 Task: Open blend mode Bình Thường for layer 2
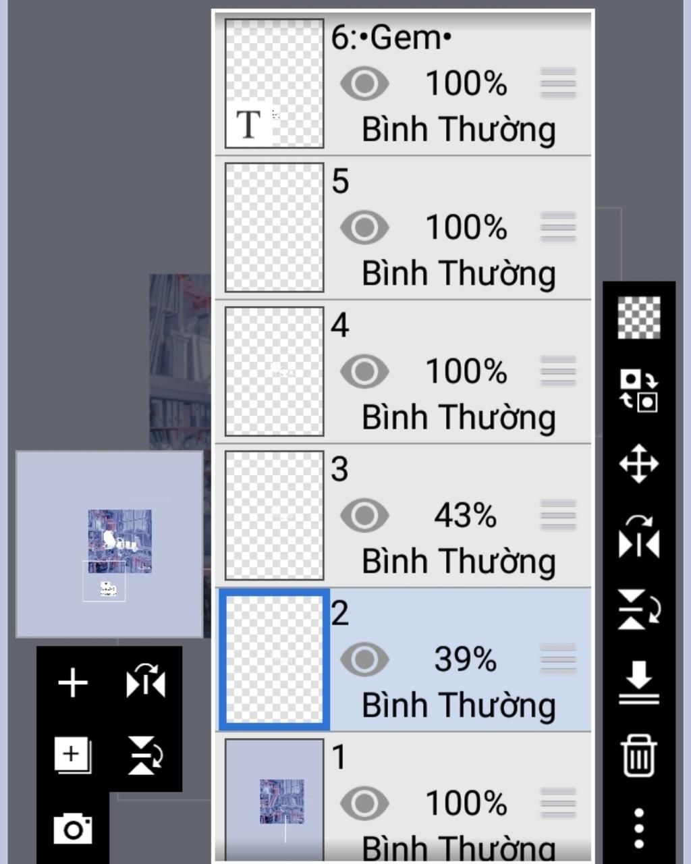[x=459, y=705]
